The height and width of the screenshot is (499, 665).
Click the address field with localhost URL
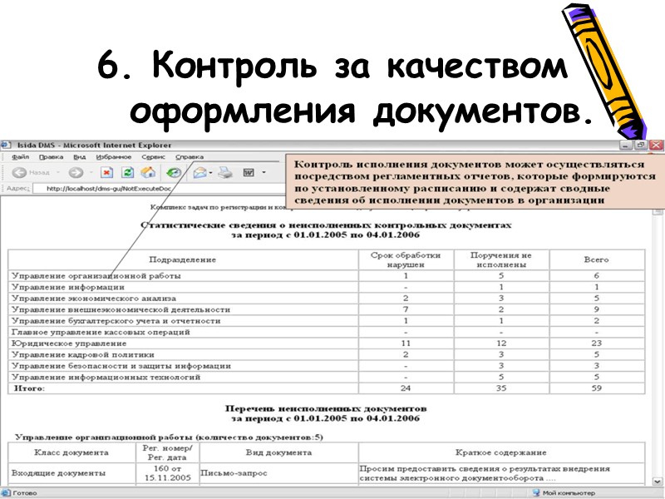pyautogui.click(x=159, y=189)
